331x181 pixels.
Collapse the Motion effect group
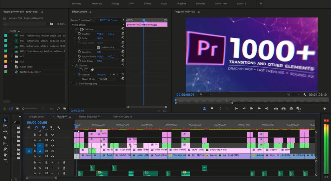coord(72,29)
